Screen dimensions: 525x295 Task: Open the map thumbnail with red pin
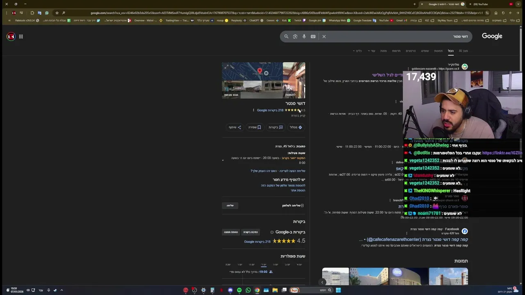click(252, 72)
